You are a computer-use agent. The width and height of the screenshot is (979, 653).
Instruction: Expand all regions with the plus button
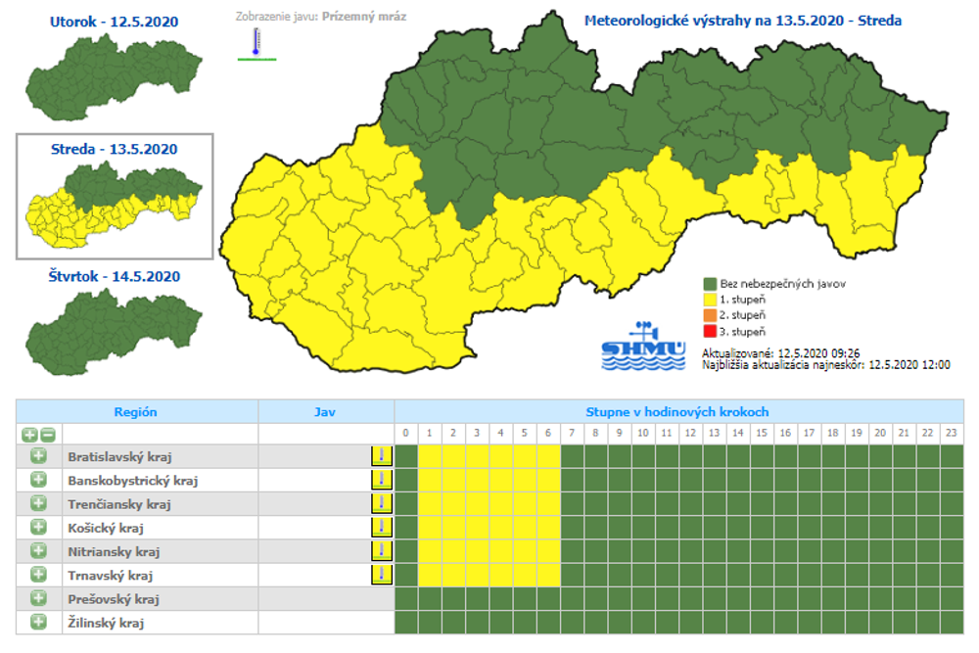(29, 434)
